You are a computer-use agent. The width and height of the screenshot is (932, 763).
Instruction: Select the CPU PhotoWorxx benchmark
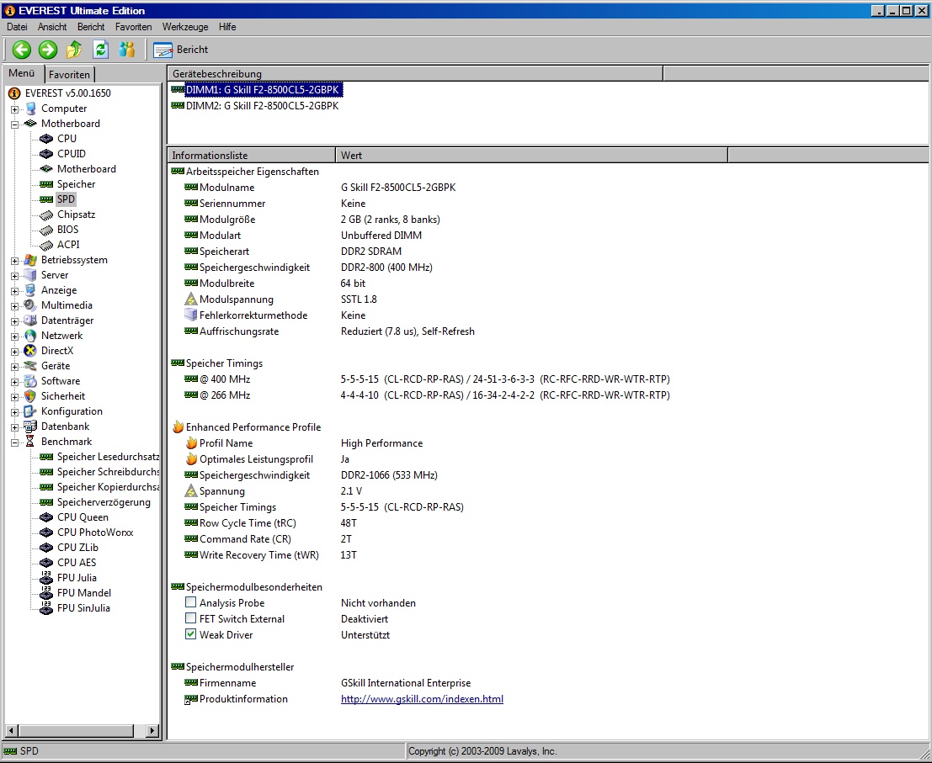(95, 532)
